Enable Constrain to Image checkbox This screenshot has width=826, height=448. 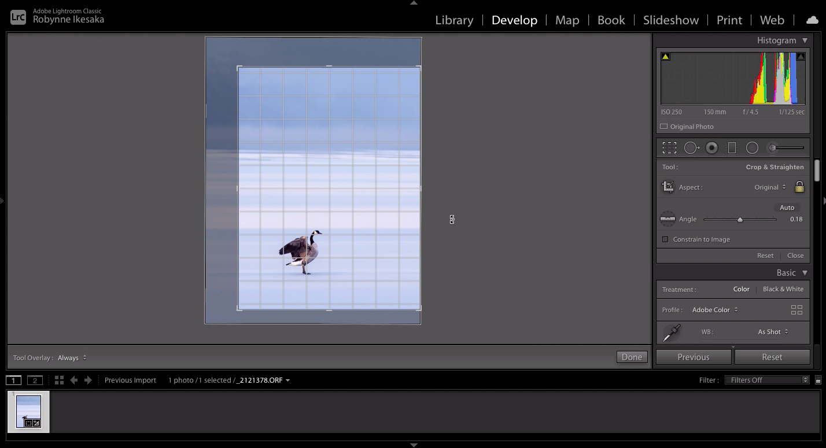click(x=665, y=239)
